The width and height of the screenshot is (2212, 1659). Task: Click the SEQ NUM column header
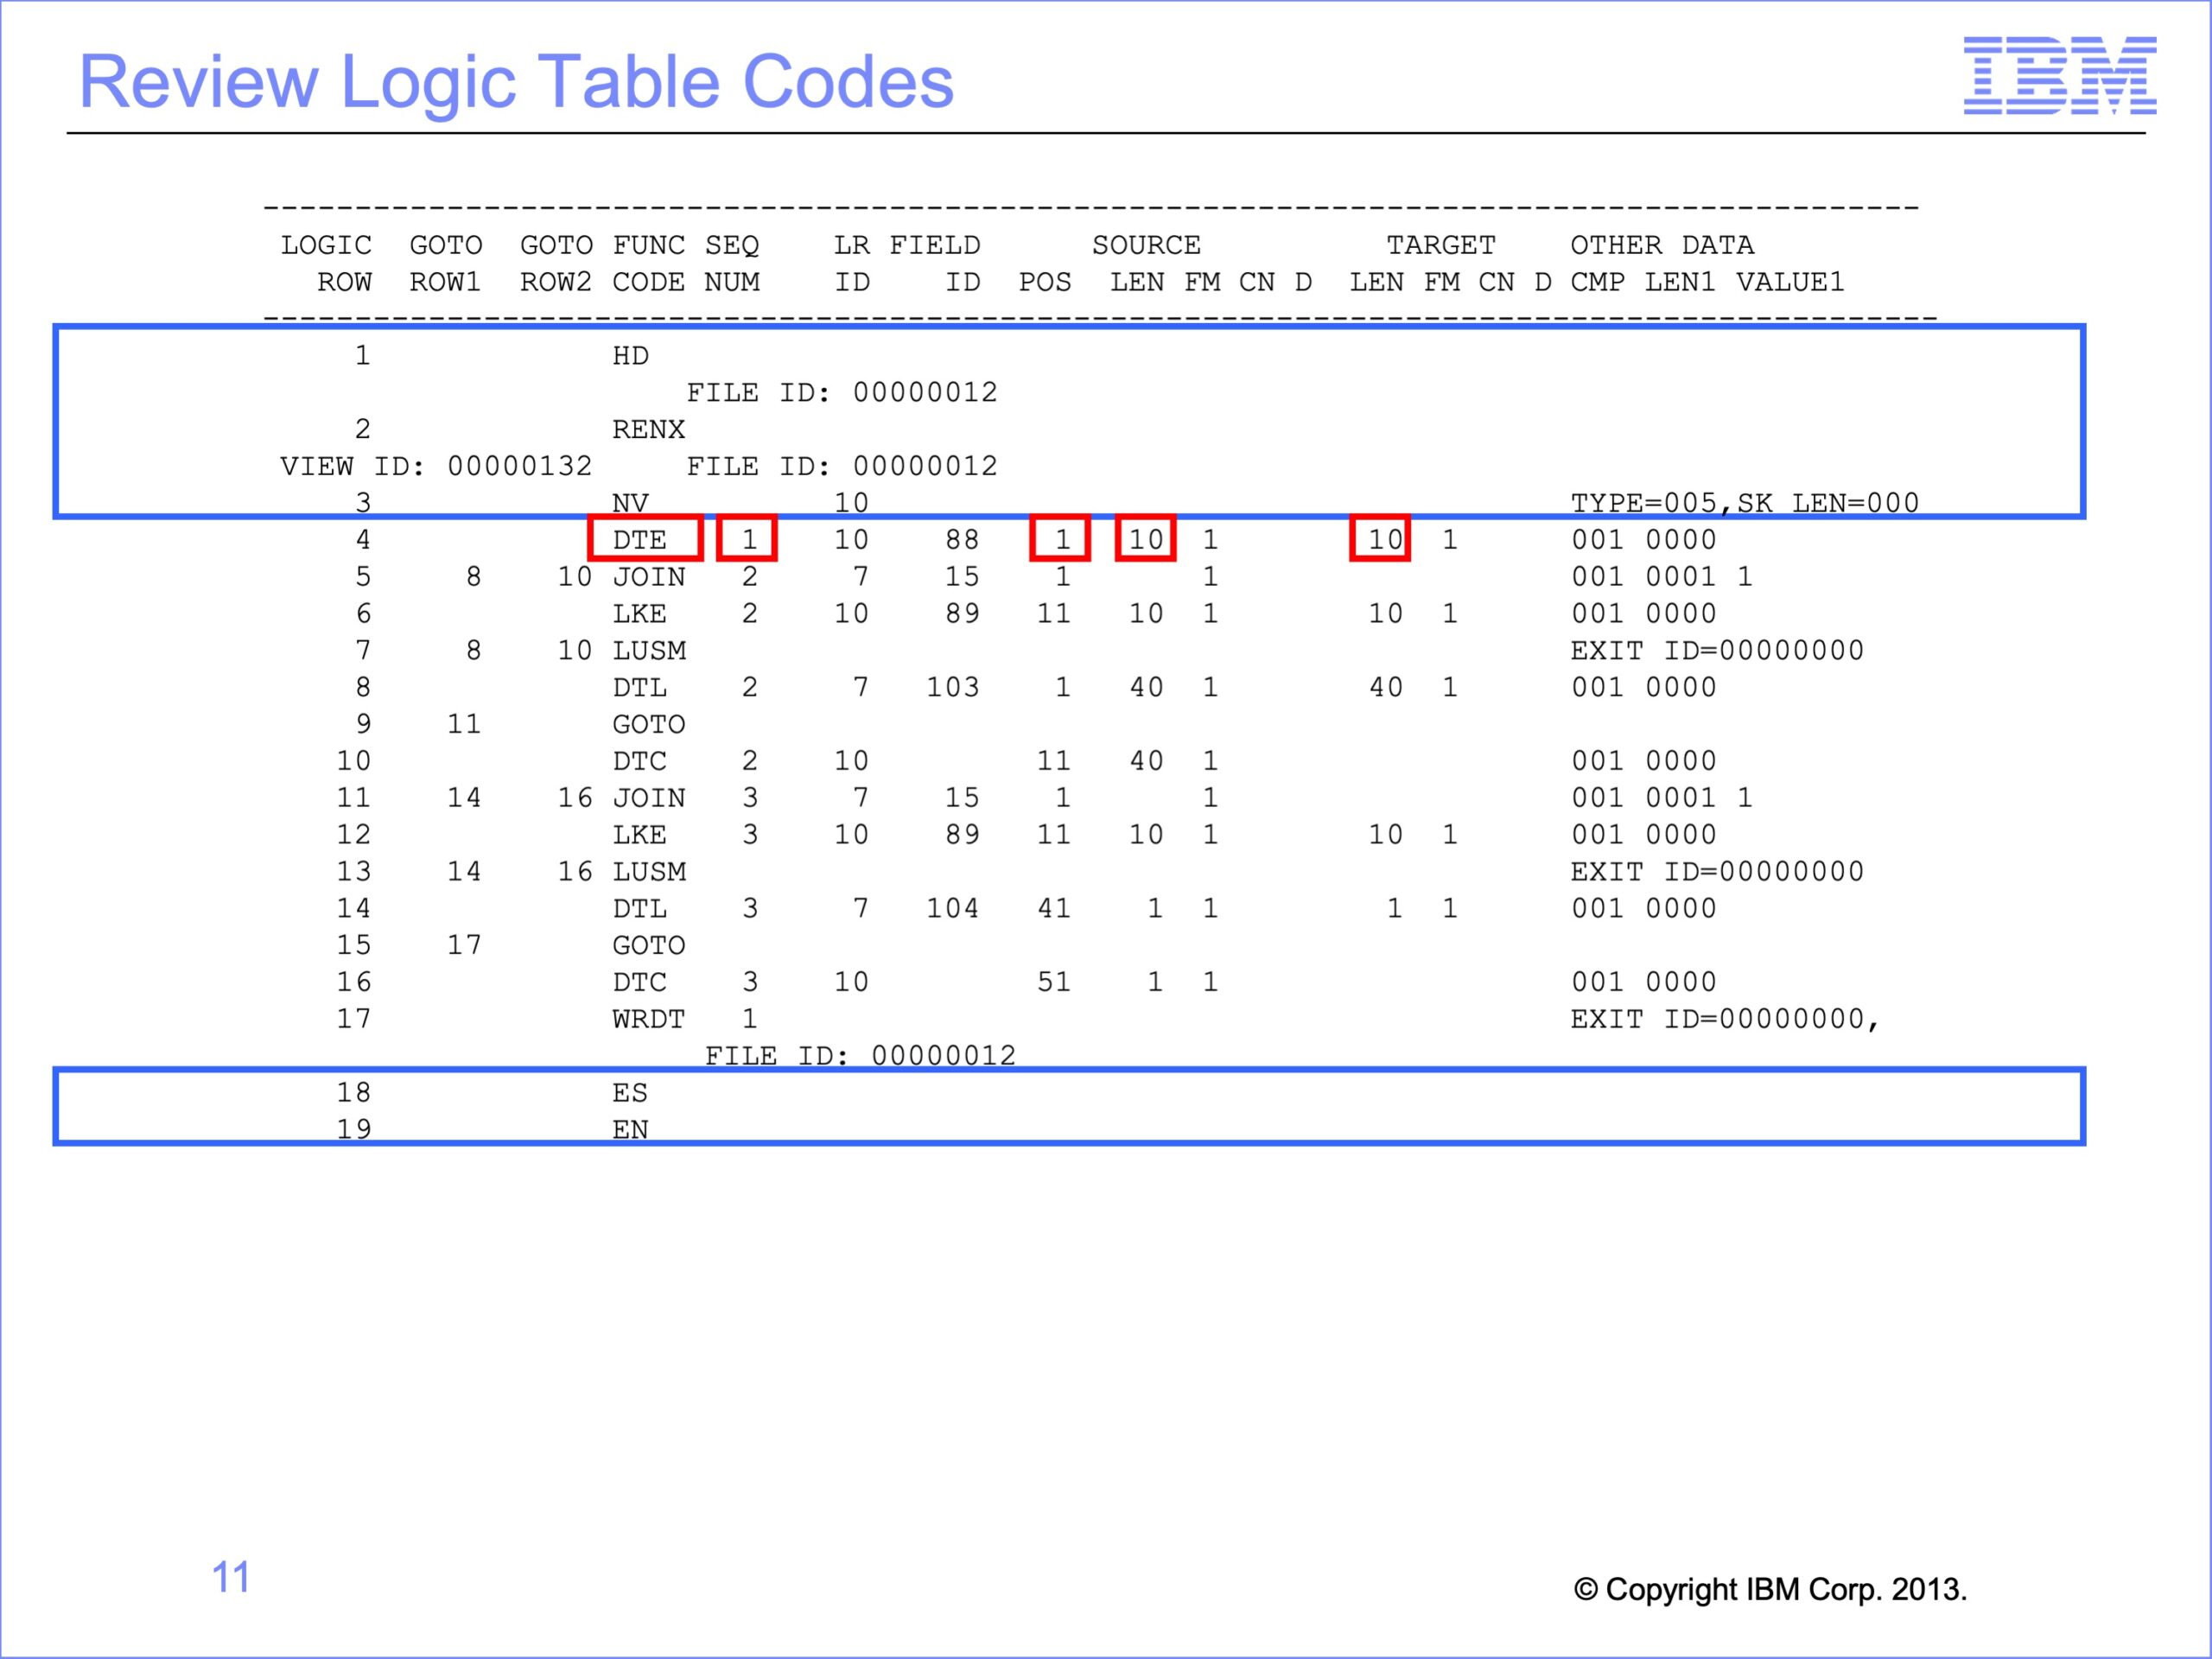pos(732,264)
